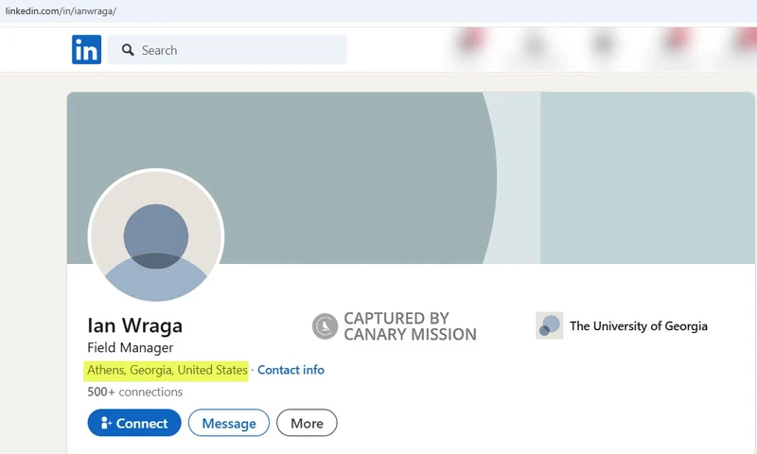The height and width of the screenshot is (454, 757).
Task: Click the University of Georgia logo icon
Action: point(550,325)
